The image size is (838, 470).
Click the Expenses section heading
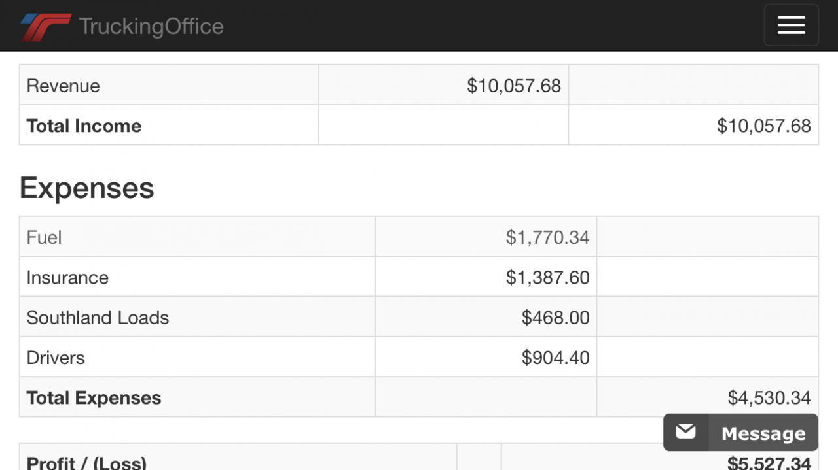[87, 188]
